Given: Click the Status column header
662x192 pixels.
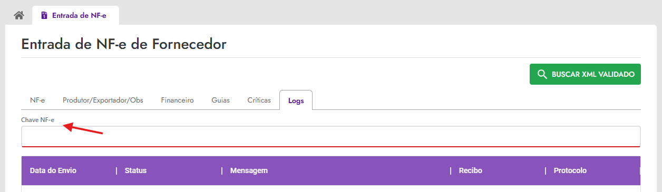Looking at the screenshot, I should click(x=135, y=170).
